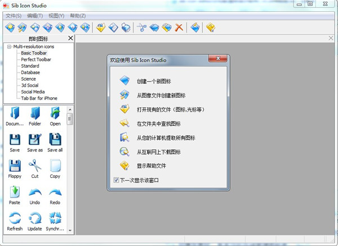Select the Redo icon in the library

coord(55,195)
